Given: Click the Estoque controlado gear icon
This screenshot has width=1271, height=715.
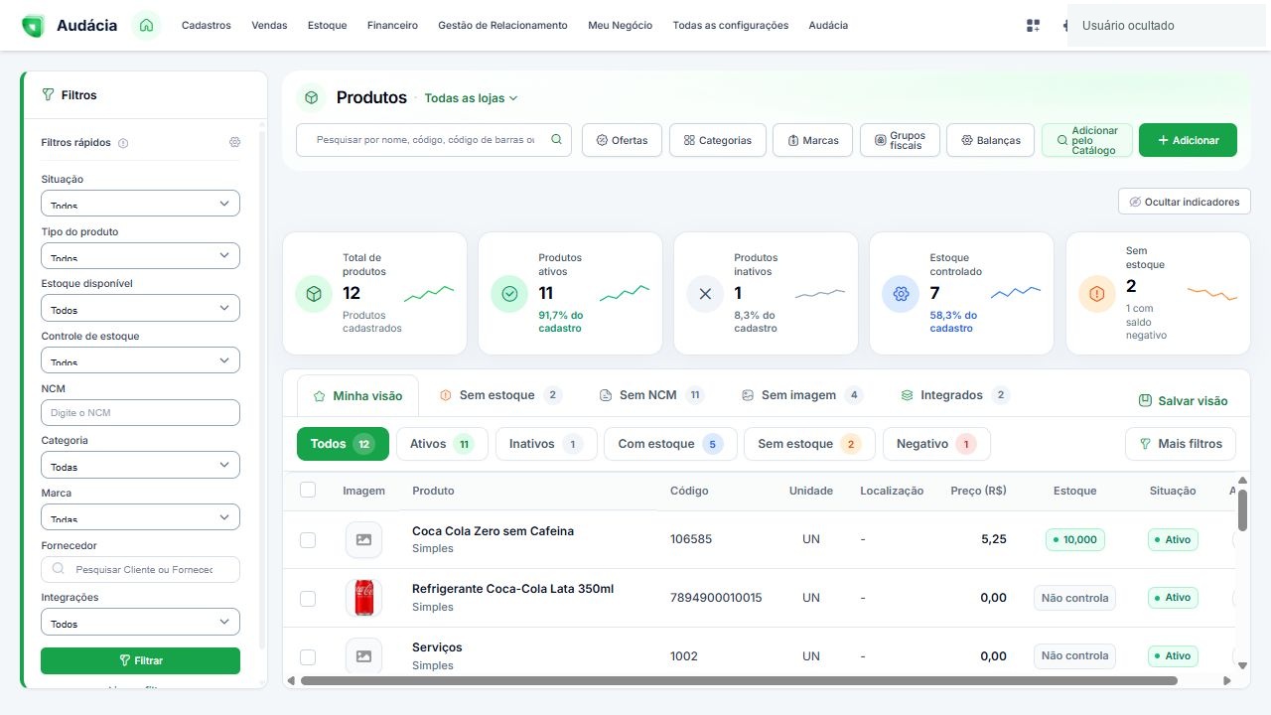Looking at the screenshot, I should tap(901, 294).
